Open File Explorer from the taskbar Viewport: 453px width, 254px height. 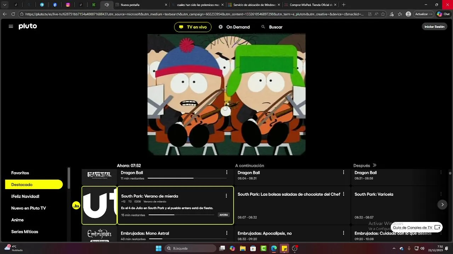point(243,248)
